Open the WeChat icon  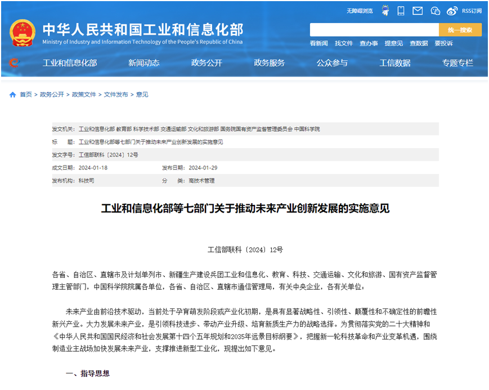click(435, 11)
